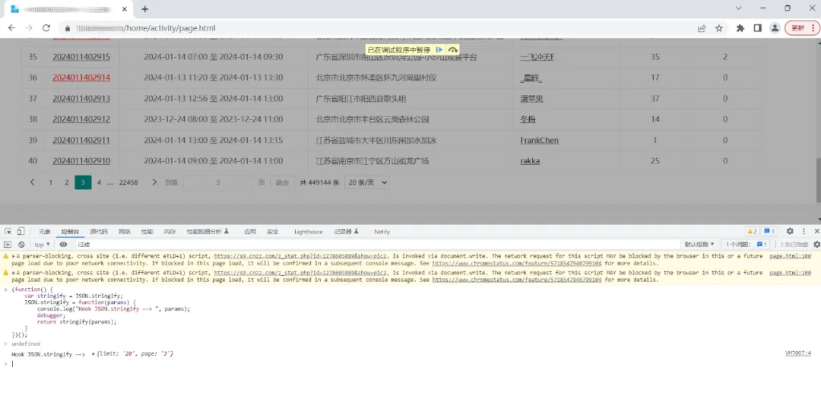This screenshot has width=821, height=412.
Task: Click the top-bar messages badge showing 1
Action: tap(769, 231)
